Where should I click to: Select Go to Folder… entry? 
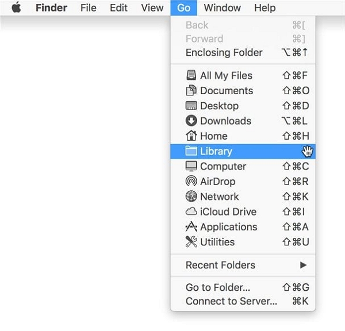pyautogui.click(x=243, y=287)
